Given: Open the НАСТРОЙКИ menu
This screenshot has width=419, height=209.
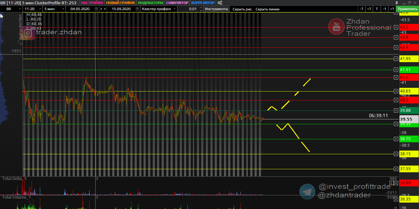Looking at the screenshot, I should pyautogui.click(x=92, y=3).
